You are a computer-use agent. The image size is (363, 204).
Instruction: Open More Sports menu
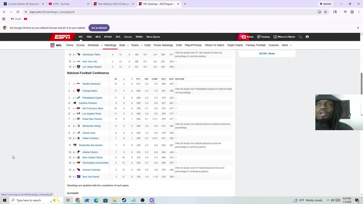point(153,37)
